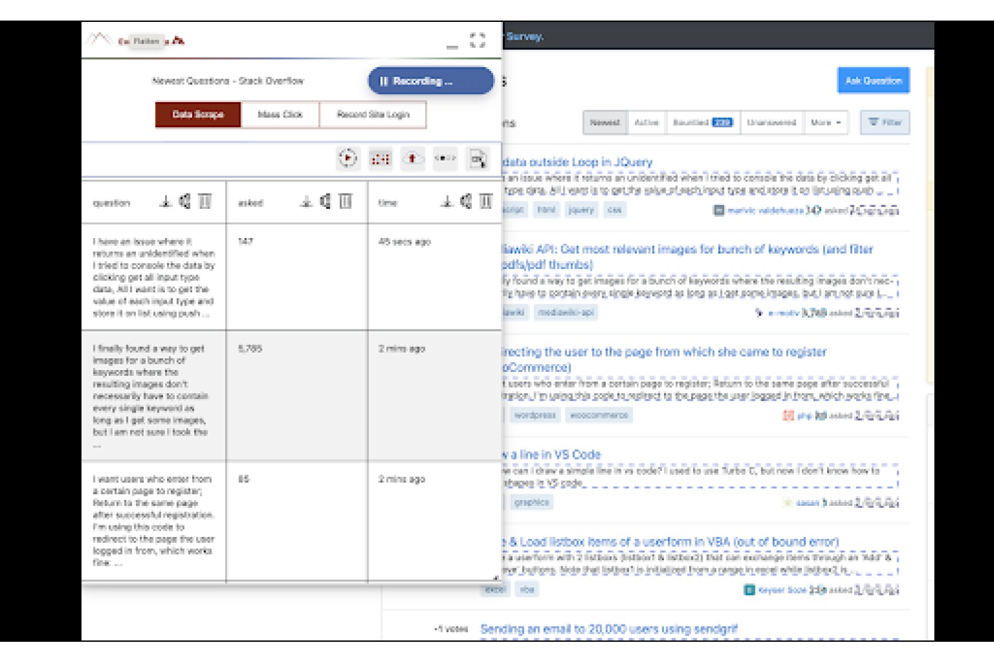Click the run recipe play icon

pyautogui.click(x=347, y=158)
